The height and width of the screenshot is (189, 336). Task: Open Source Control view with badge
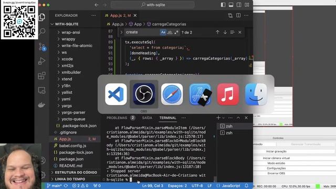(42, 47)
